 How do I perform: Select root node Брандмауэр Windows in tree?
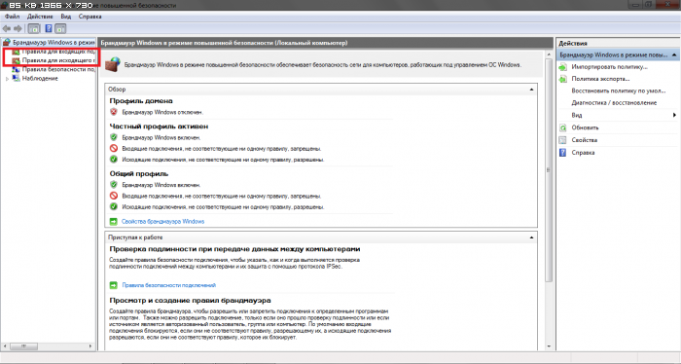pyautogui.click(x=54, y=42)
